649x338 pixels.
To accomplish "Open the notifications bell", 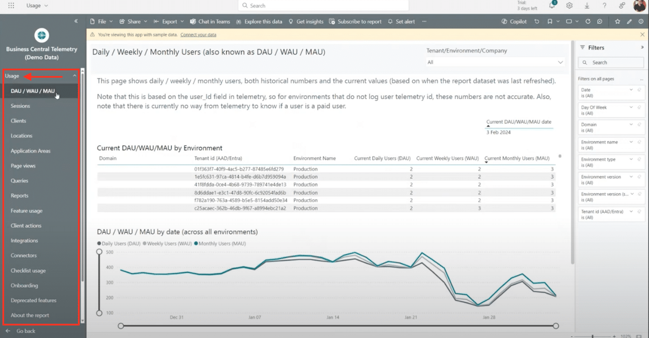I will coord(552,6).
